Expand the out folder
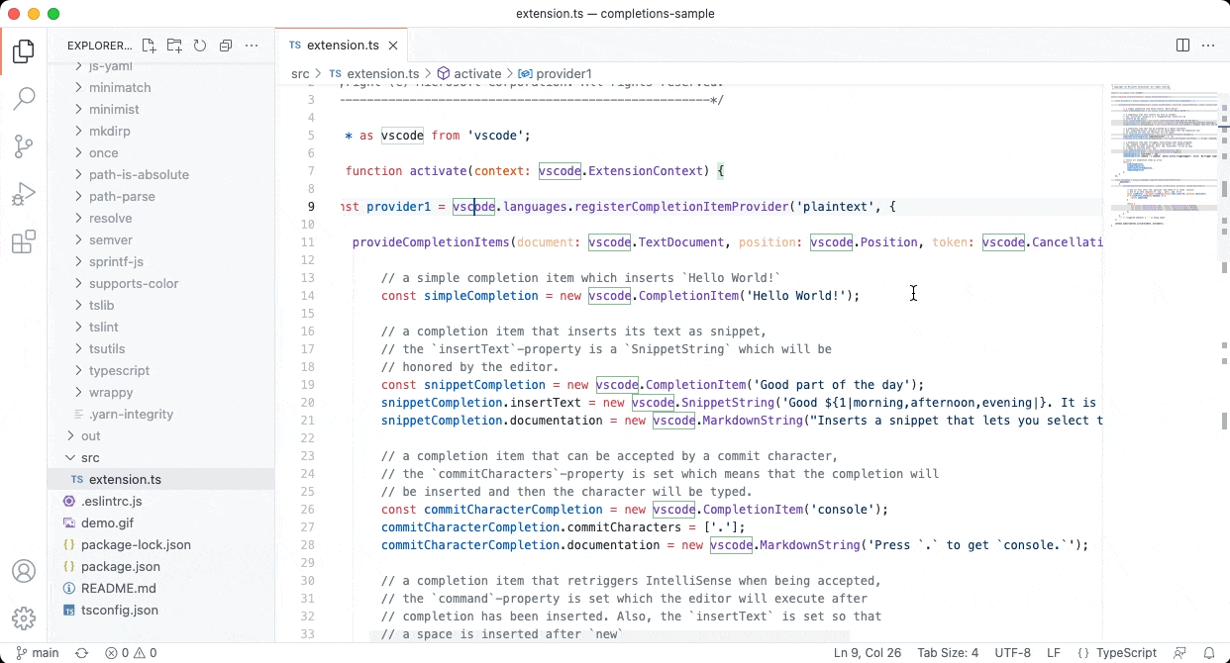The height and width of the screenshot is (663, 1230). pyautogui.click(x=89, y=435)
